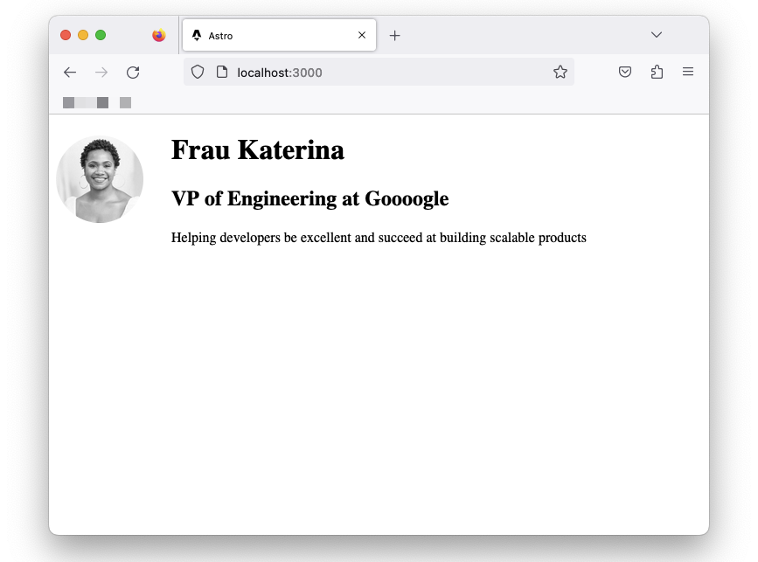This screenshot has width=758, height=562.
Task: Select the VP of Engineering subtitle text
Action: 309,198
